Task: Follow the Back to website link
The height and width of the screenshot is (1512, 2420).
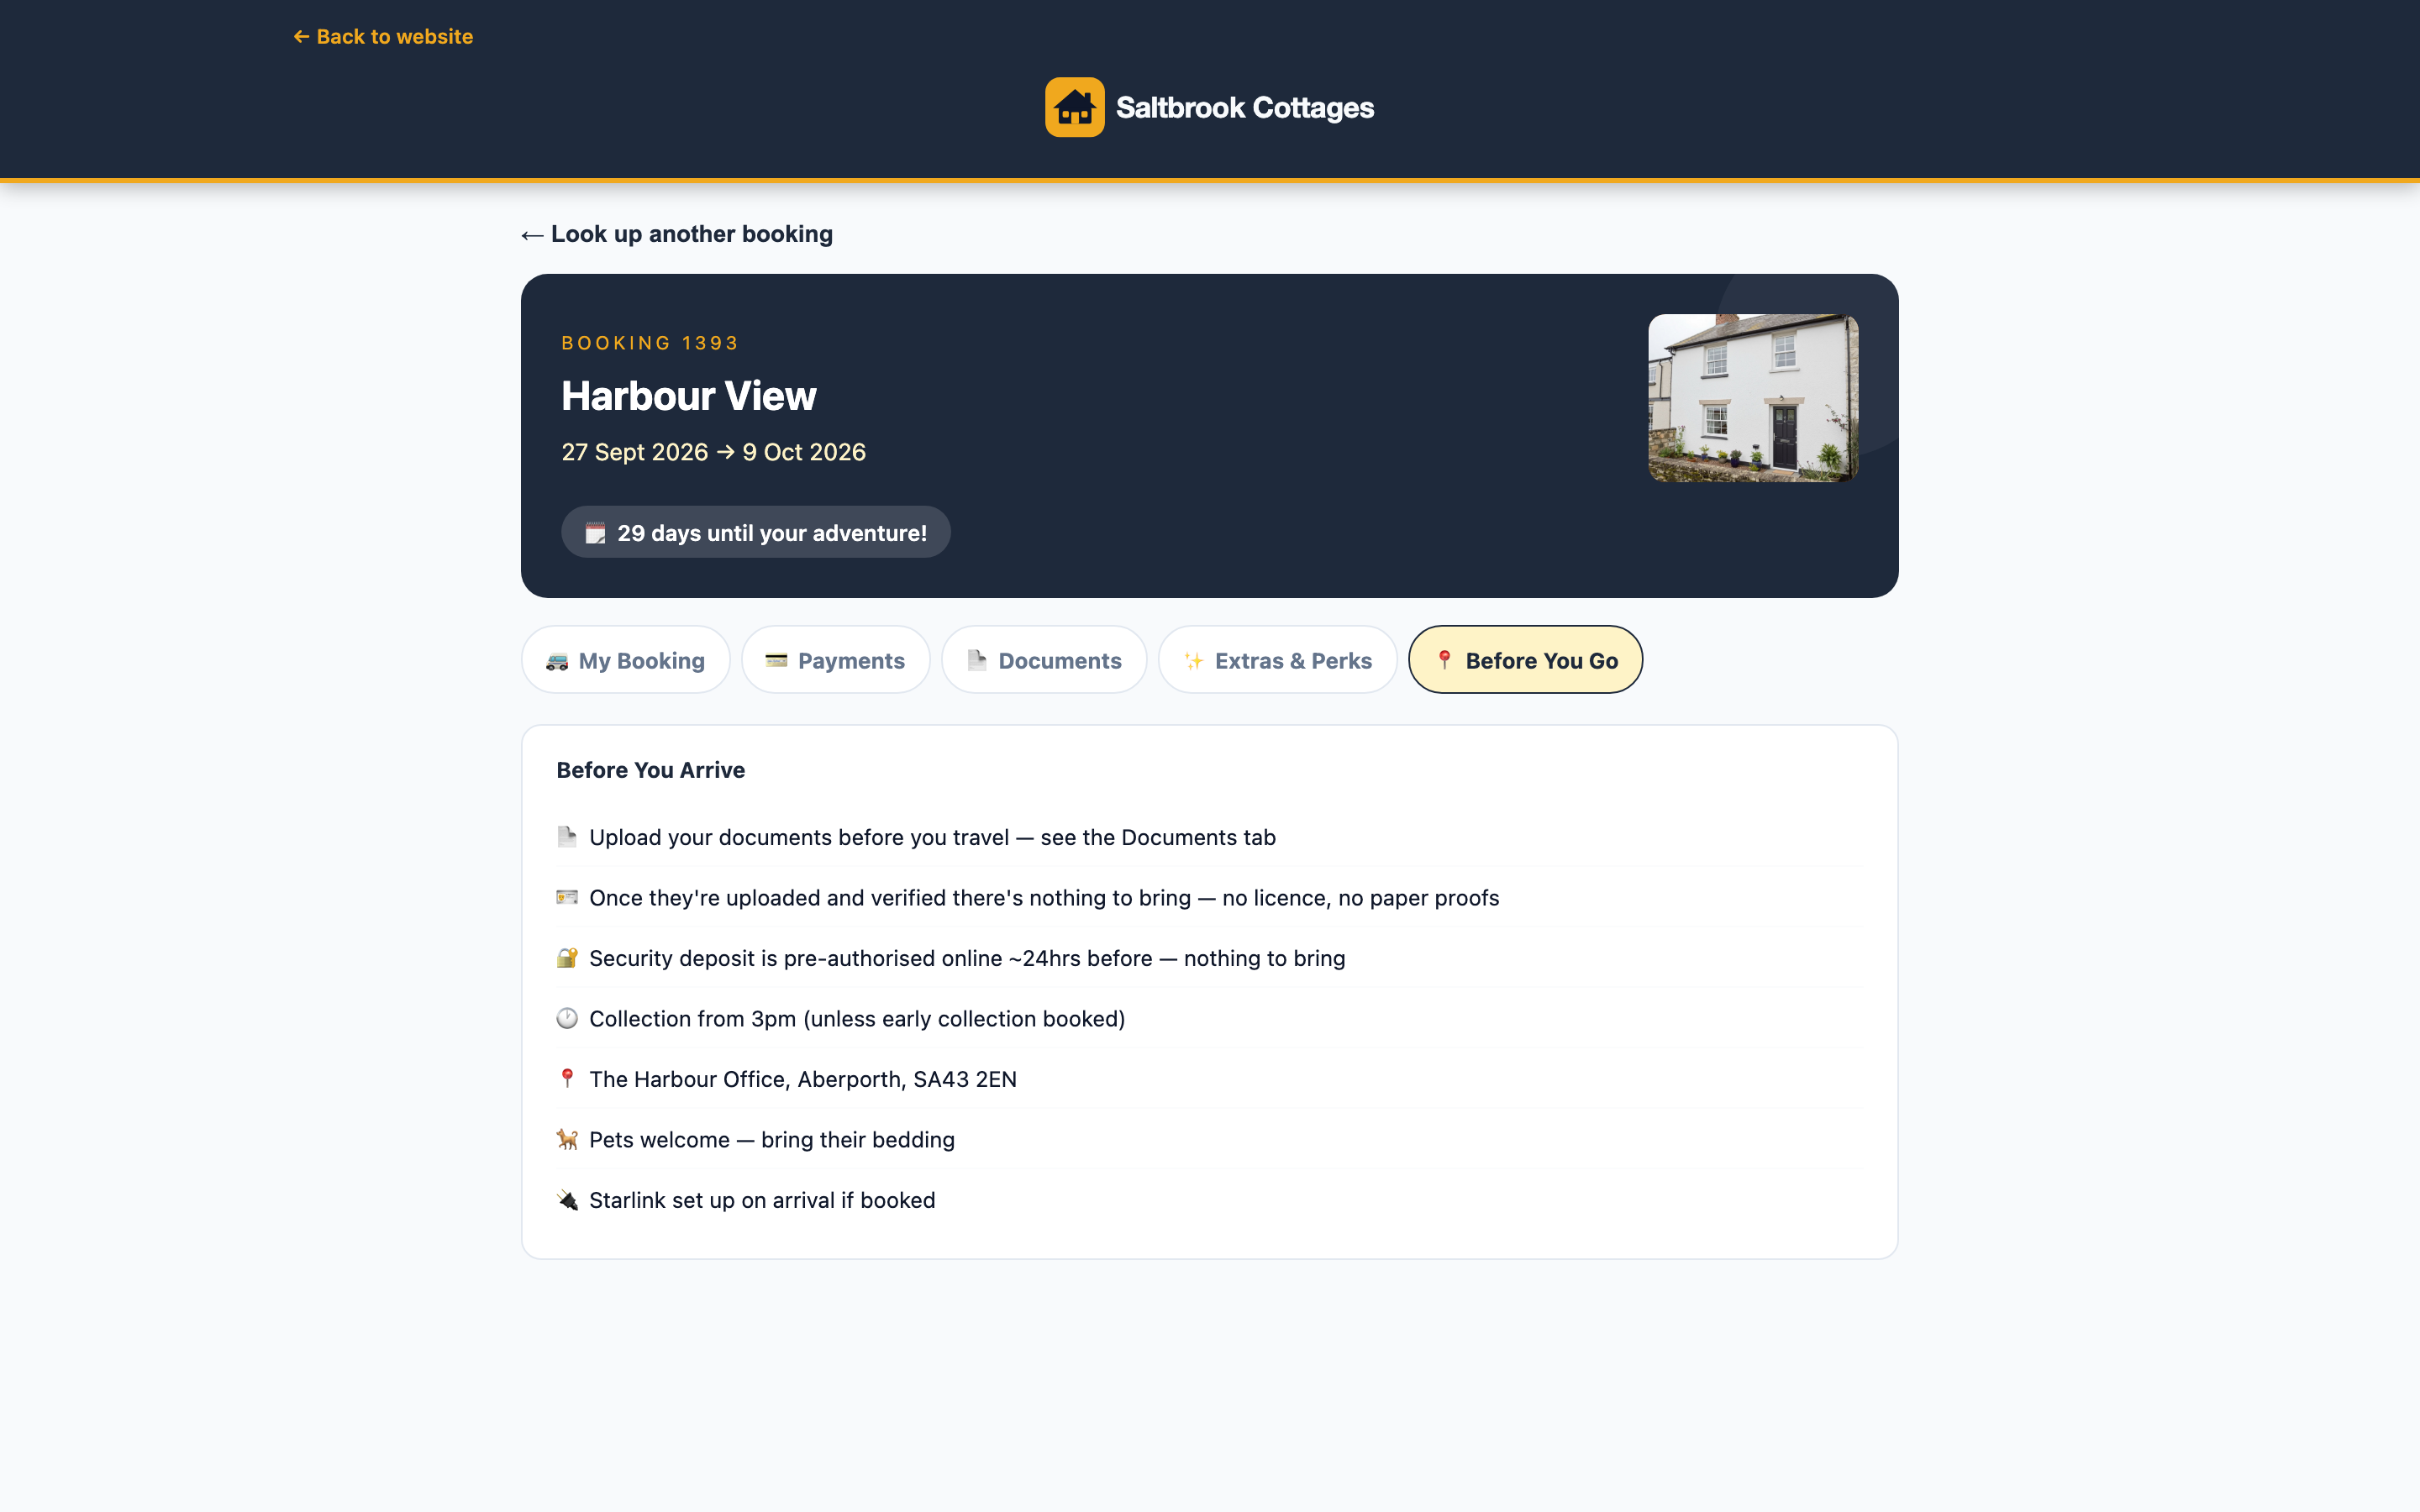Action: click(x=383, y=37)
